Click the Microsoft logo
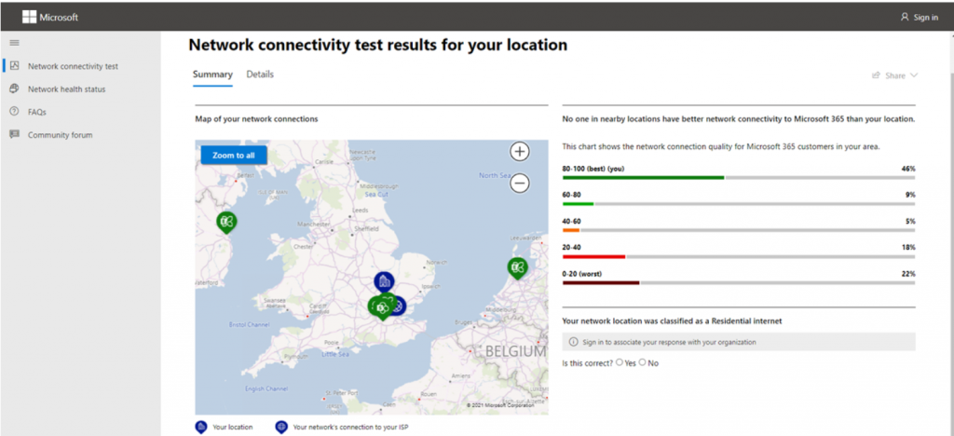The height and width of the screenshot is (436, 954). 29,17
